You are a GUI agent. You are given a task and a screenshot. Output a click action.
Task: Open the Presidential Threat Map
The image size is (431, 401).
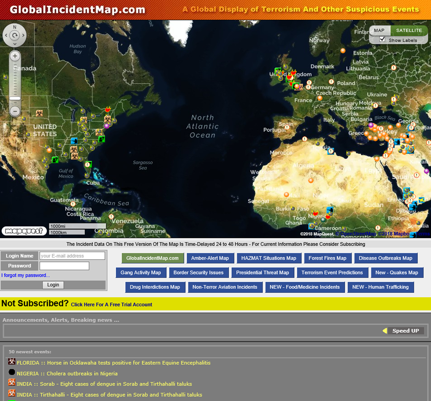click(x=263, y=272)
